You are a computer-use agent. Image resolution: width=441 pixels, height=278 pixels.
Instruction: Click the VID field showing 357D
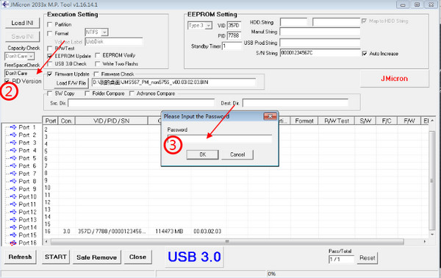click(x=234, y=26)
